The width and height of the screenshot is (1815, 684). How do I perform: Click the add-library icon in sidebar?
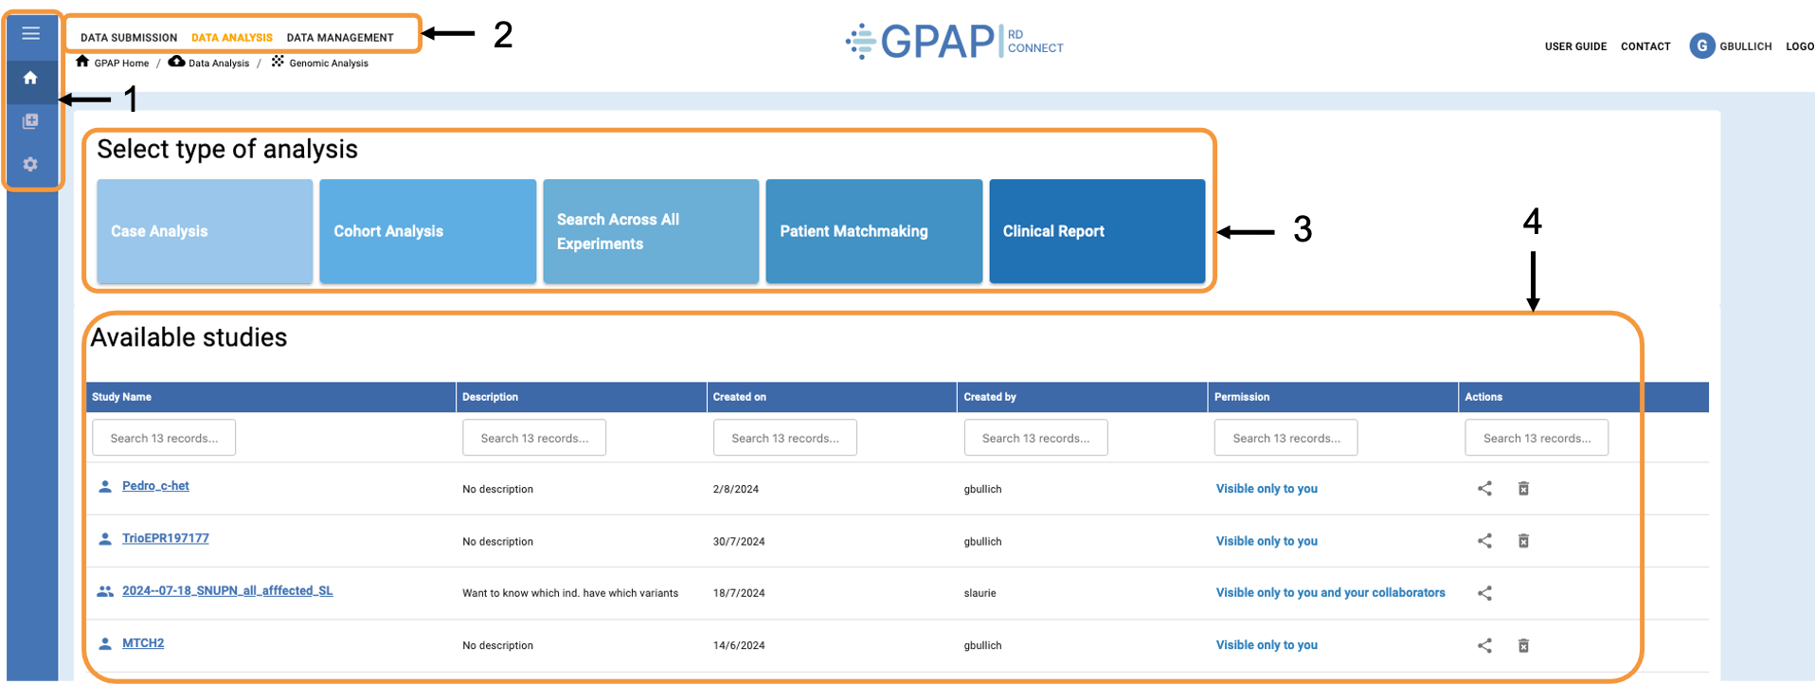click(x=30, y=121)
